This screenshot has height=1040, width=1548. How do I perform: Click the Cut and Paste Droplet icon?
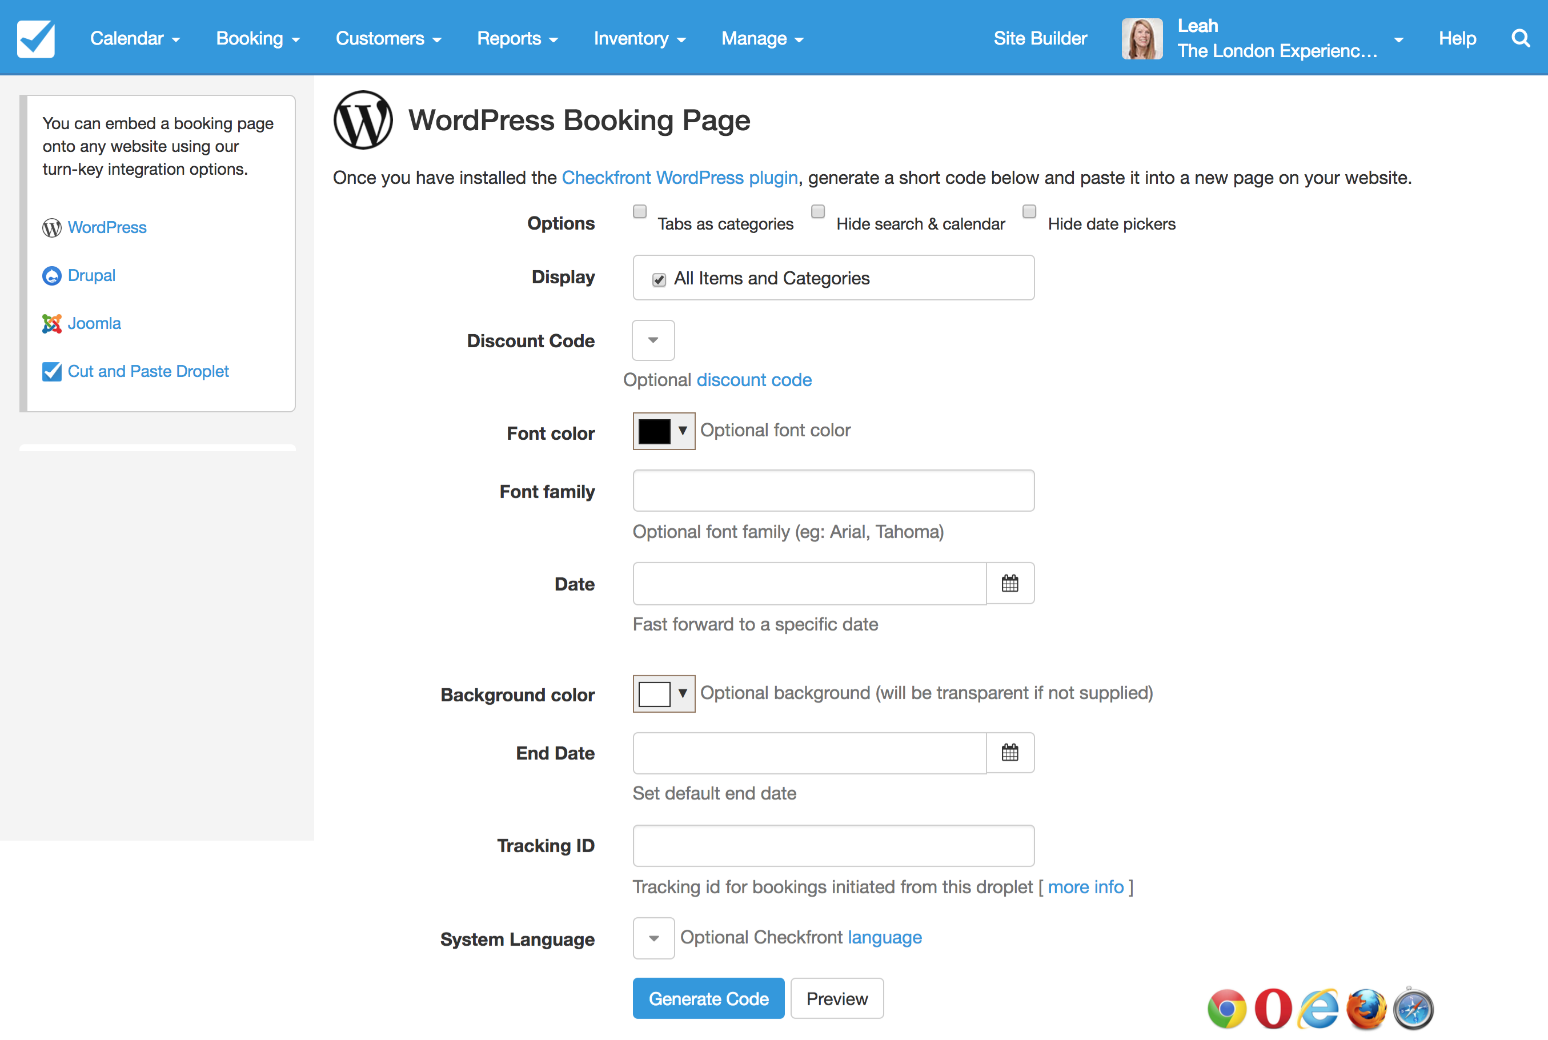(52, 371)
